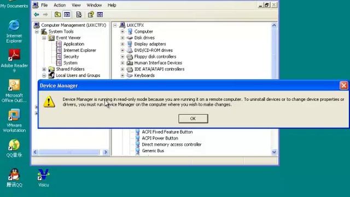Click OK in the Device Manager dialog

tap(193, 119)
